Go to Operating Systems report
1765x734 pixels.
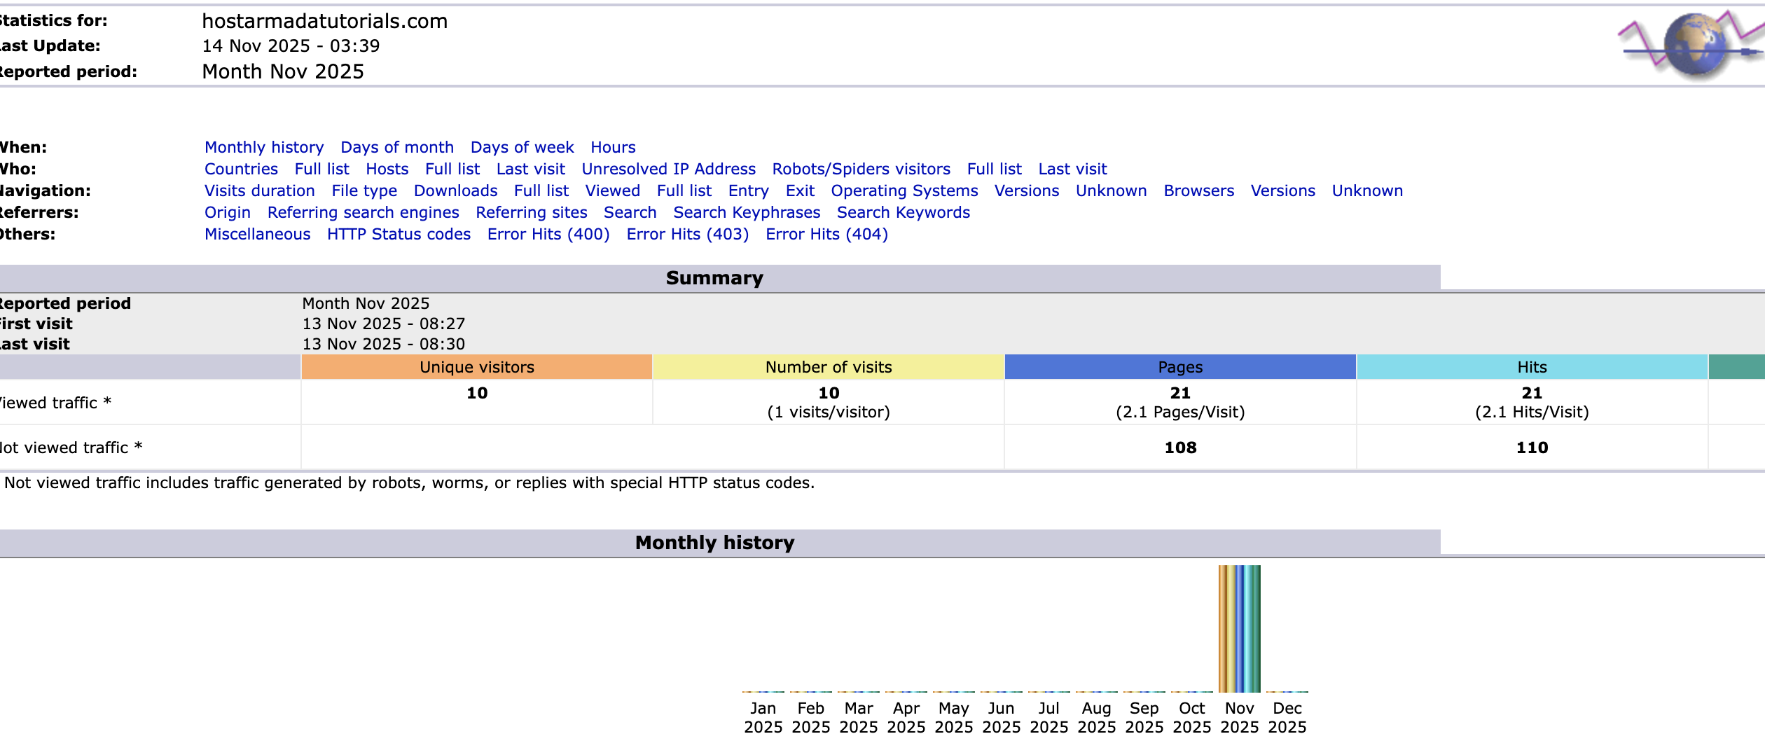pos(904,191)
